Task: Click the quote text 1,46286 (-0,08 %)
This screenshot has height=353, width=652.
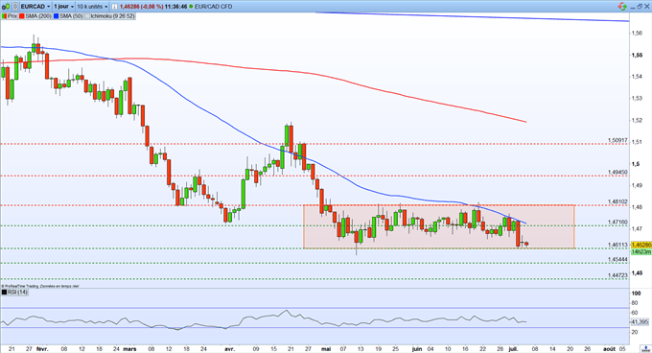Action: tap(141, 7)
